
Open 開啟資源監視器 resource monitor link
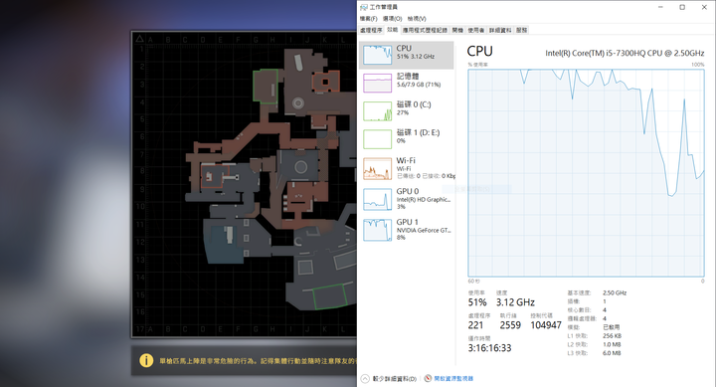[448, 379]
